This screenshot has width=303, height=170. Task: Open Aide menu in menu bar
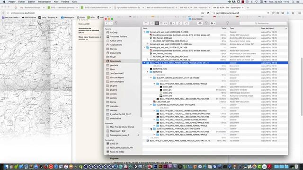(74, 2)
